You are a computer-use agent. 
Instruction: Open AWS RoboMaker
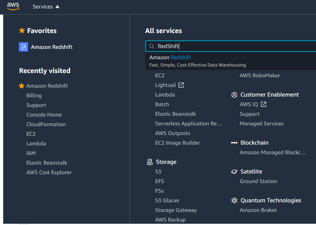[x=260, y=76]
